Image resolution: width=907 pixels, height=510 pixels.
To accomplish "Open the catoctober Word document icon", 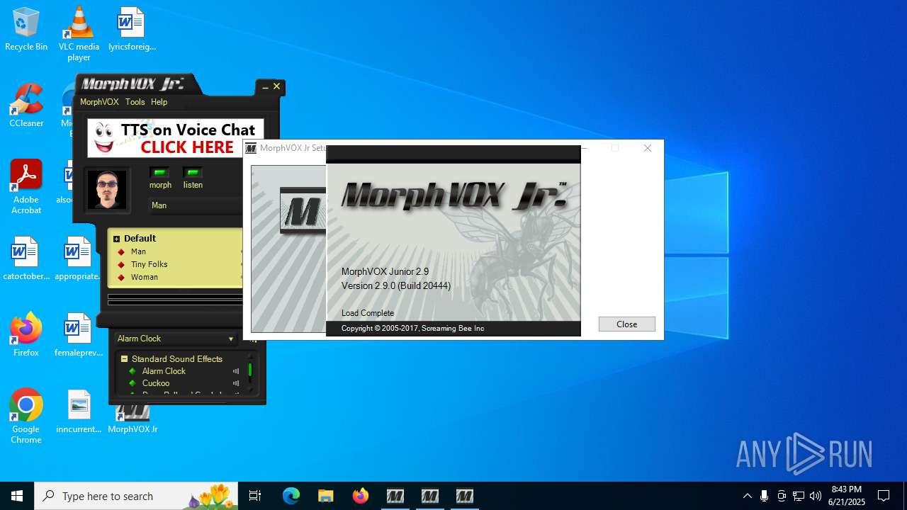I will [x=26, y=259].
